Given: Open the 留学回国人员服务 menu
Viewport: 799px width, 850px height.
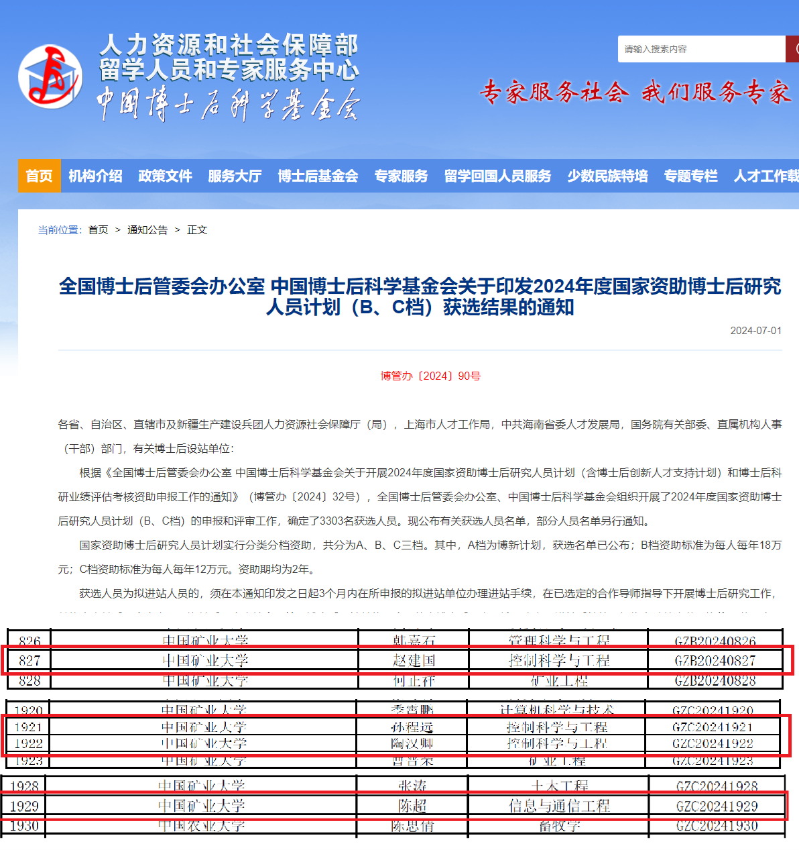Looking at the screenshot, I should (497, 176).
